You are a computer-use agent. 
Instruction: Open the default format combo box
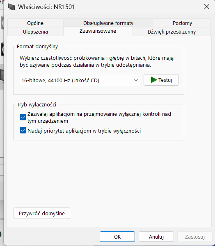pos(80,80)
